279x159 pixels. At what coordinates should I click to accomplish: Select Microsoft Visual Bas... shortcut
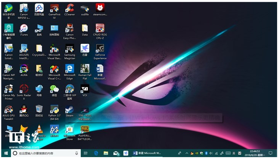(x=54, y=52)
